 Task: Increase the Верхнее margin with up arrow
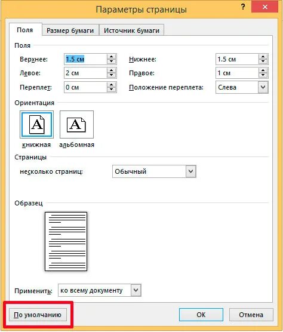click(111, 57)
